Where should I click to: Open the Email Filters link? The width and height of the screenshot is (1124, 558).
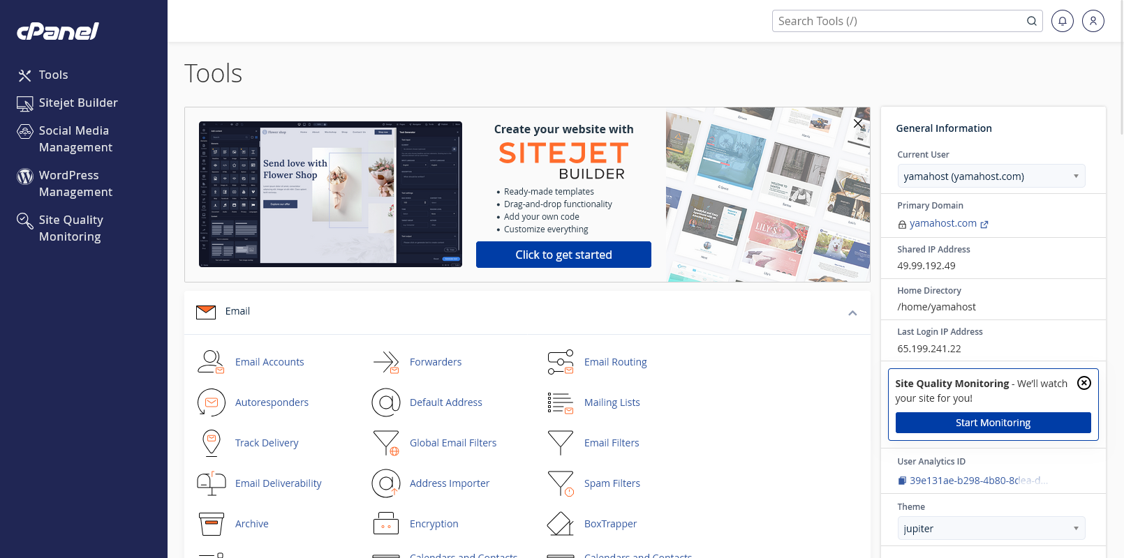(x=612, y=443)
